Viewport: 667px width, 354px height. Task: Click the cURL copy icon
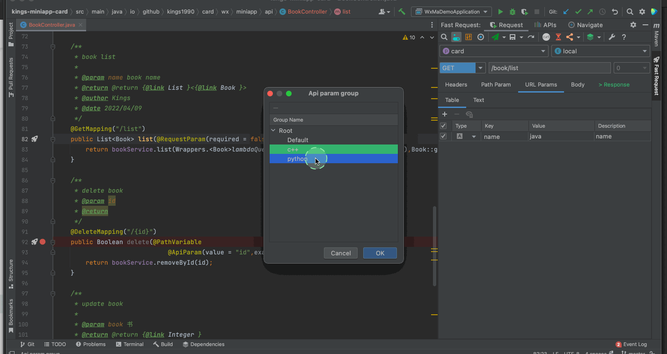point(546,37)
